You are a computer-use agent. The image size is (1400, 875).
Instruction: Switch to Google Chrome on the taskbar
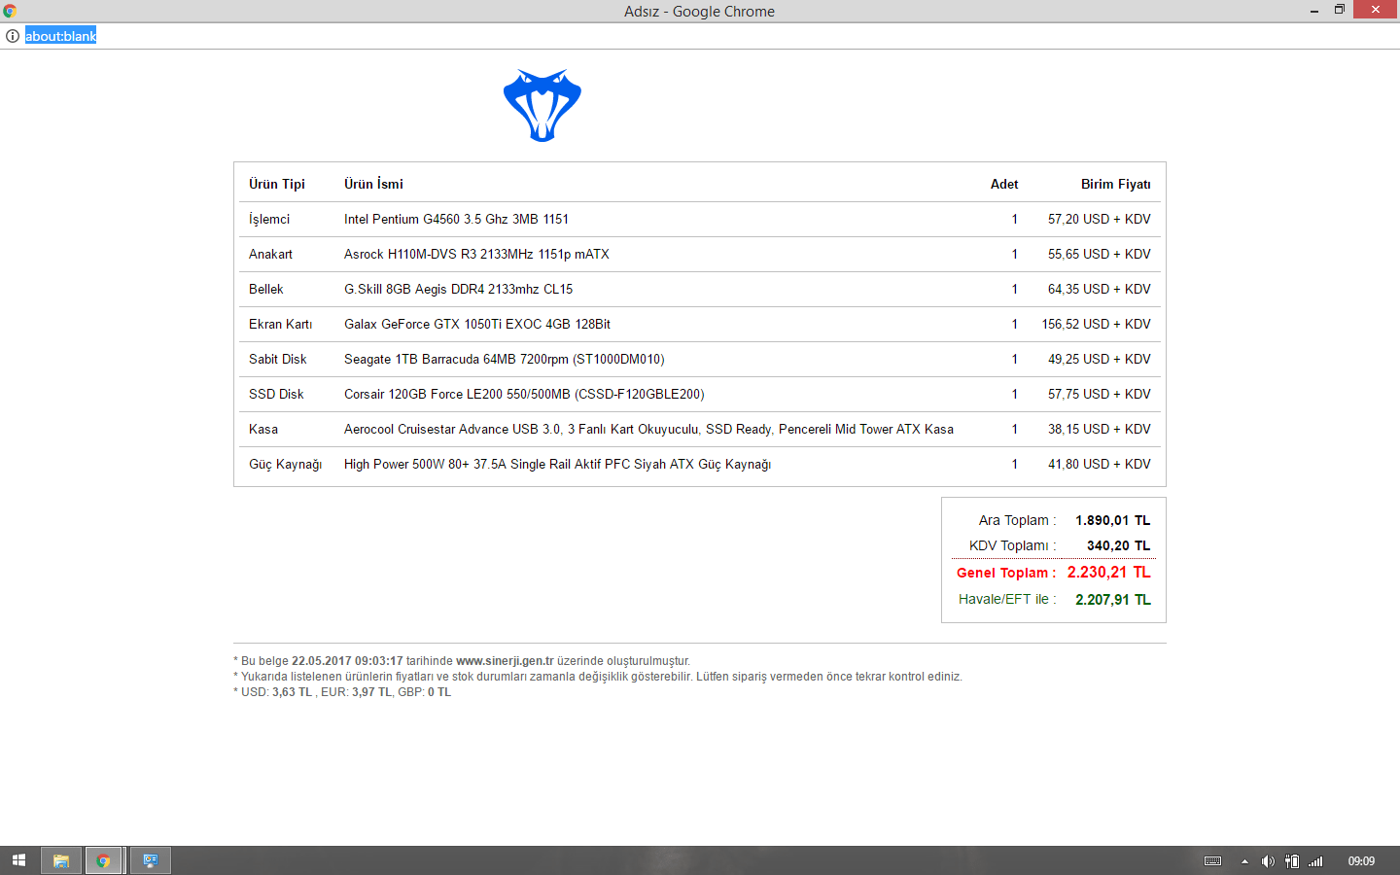pyautogui.click(x=103, y=860)
